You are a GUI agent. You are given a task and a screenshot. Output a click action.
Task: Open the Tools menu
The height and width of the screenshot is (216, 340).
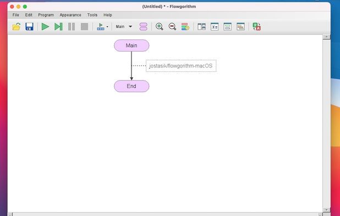92,15
